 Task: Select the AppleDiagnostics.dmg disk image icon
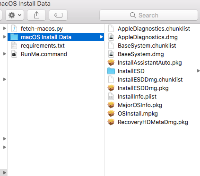(x=111, y=37)
